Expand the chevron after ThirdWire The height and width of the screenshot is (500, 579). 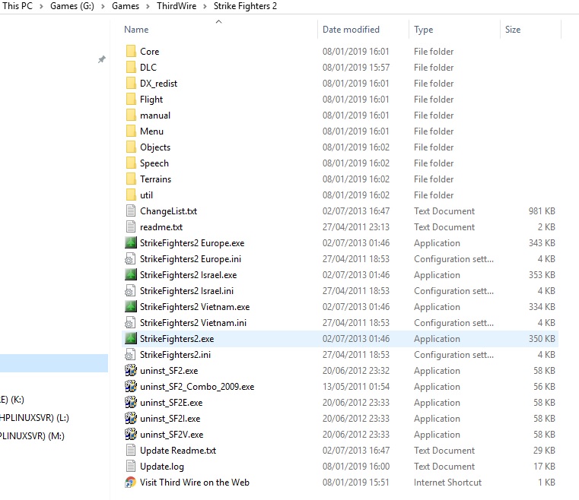tap(205, 6)
